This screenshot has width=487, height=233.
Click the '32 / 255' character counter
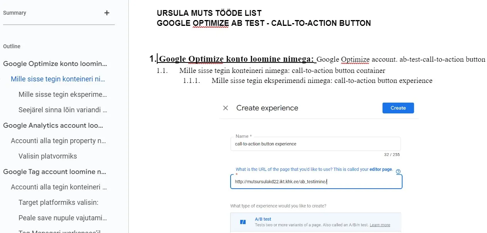click(x=392, y=155)
